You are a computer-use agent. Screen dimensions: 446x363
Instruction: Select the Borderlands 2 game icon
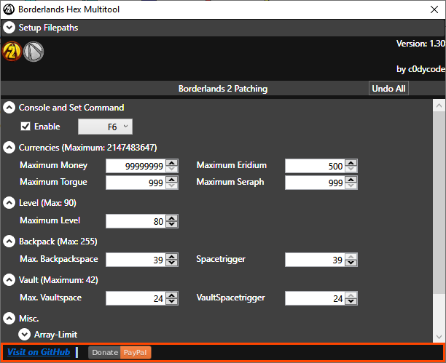click(12, 52)
